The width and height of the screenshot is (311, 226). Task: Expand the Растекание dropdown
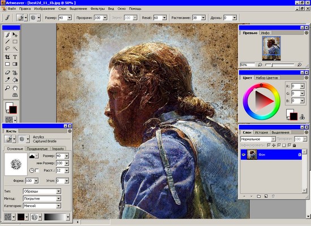[x=204, y=18]
